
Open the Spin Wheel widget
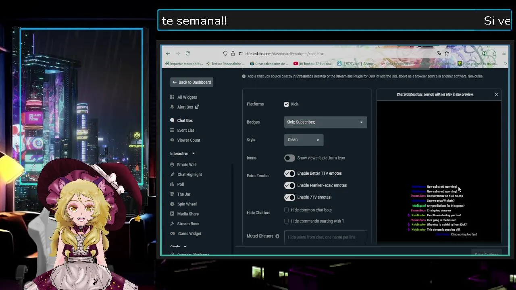(187, 204)
